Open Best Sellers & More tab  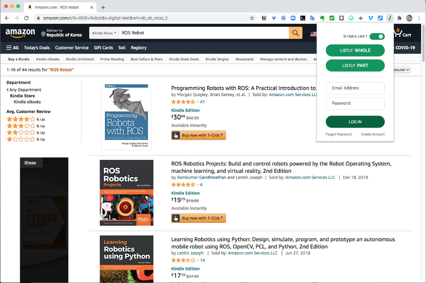coord(147,59)
